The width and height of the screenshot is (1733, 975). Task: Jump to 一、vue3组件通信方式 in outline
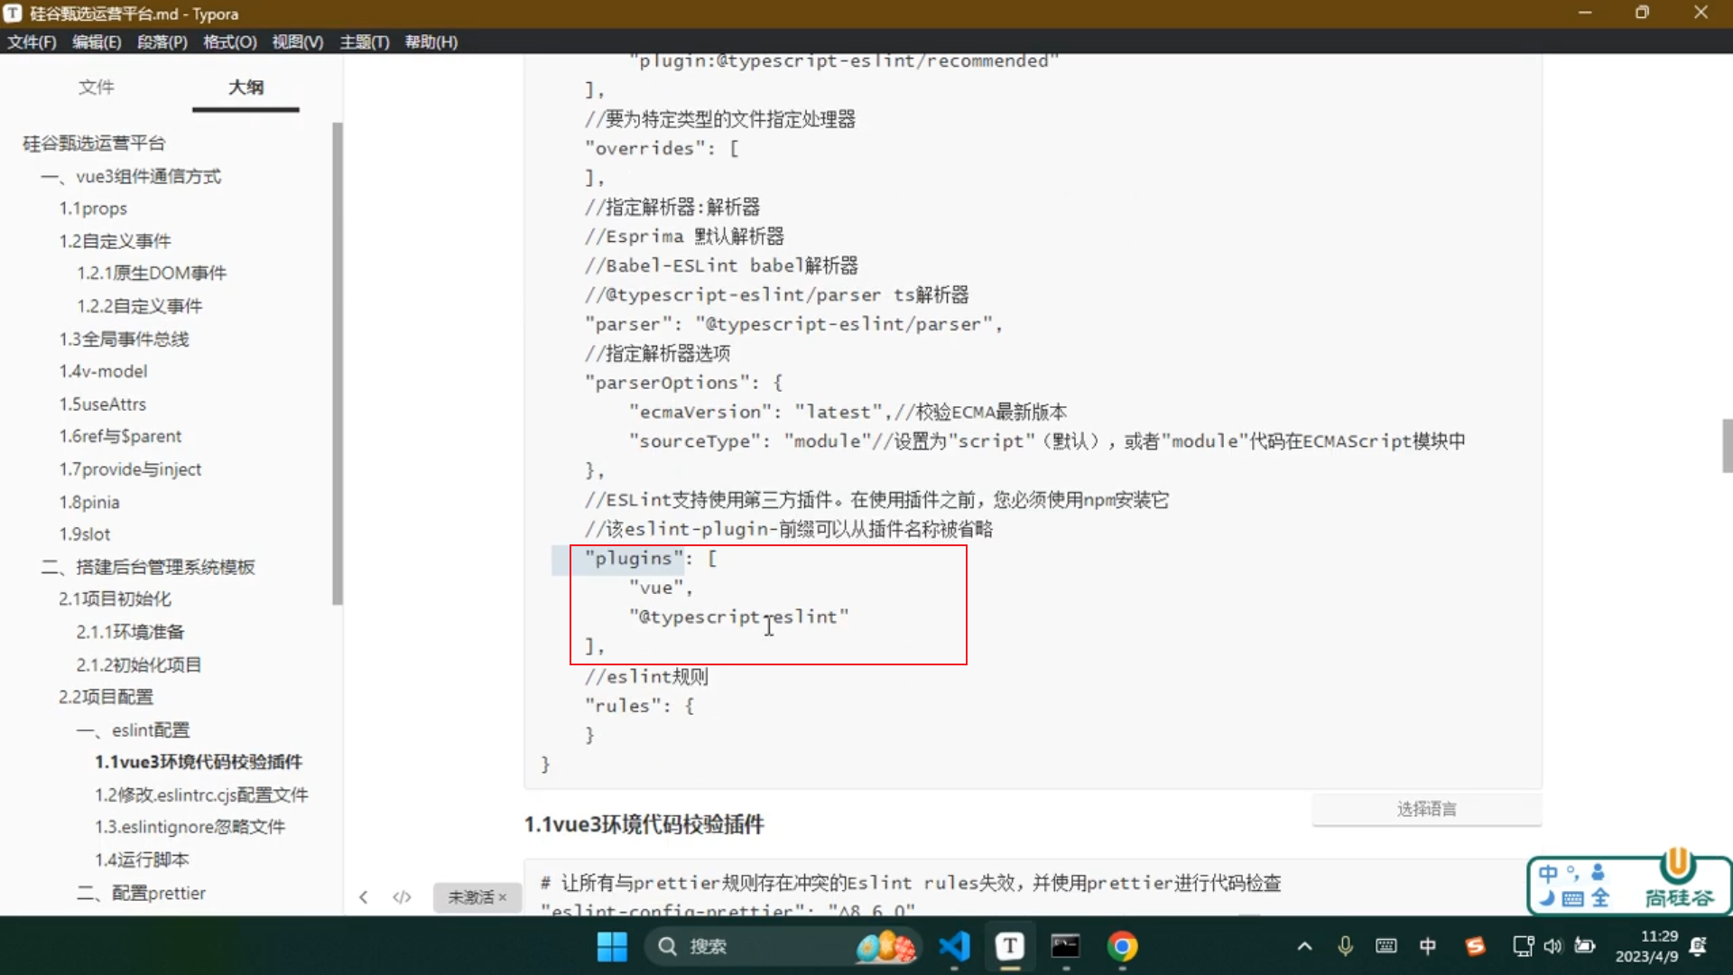click(x=131, y=176)
